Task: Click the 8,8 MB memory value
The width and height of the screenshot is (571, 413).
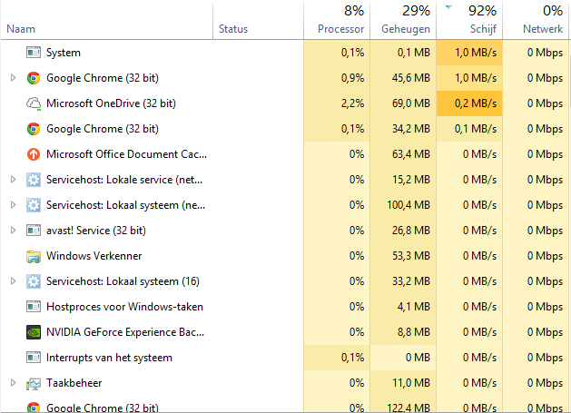Action: coord(414,332)
